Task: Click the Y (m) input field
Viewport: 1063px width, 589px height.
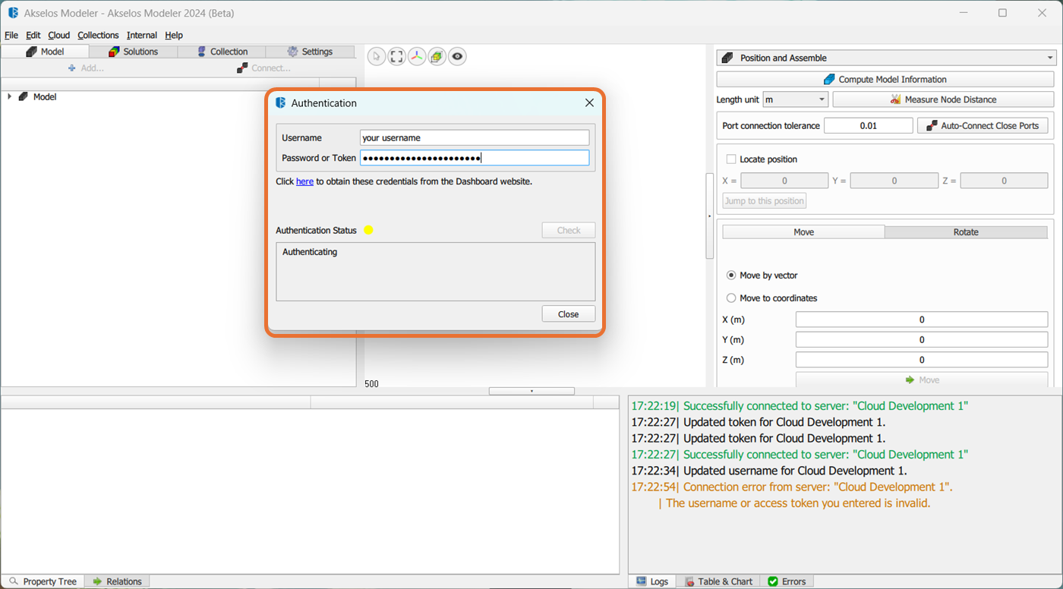Action: tap(922, 339)
